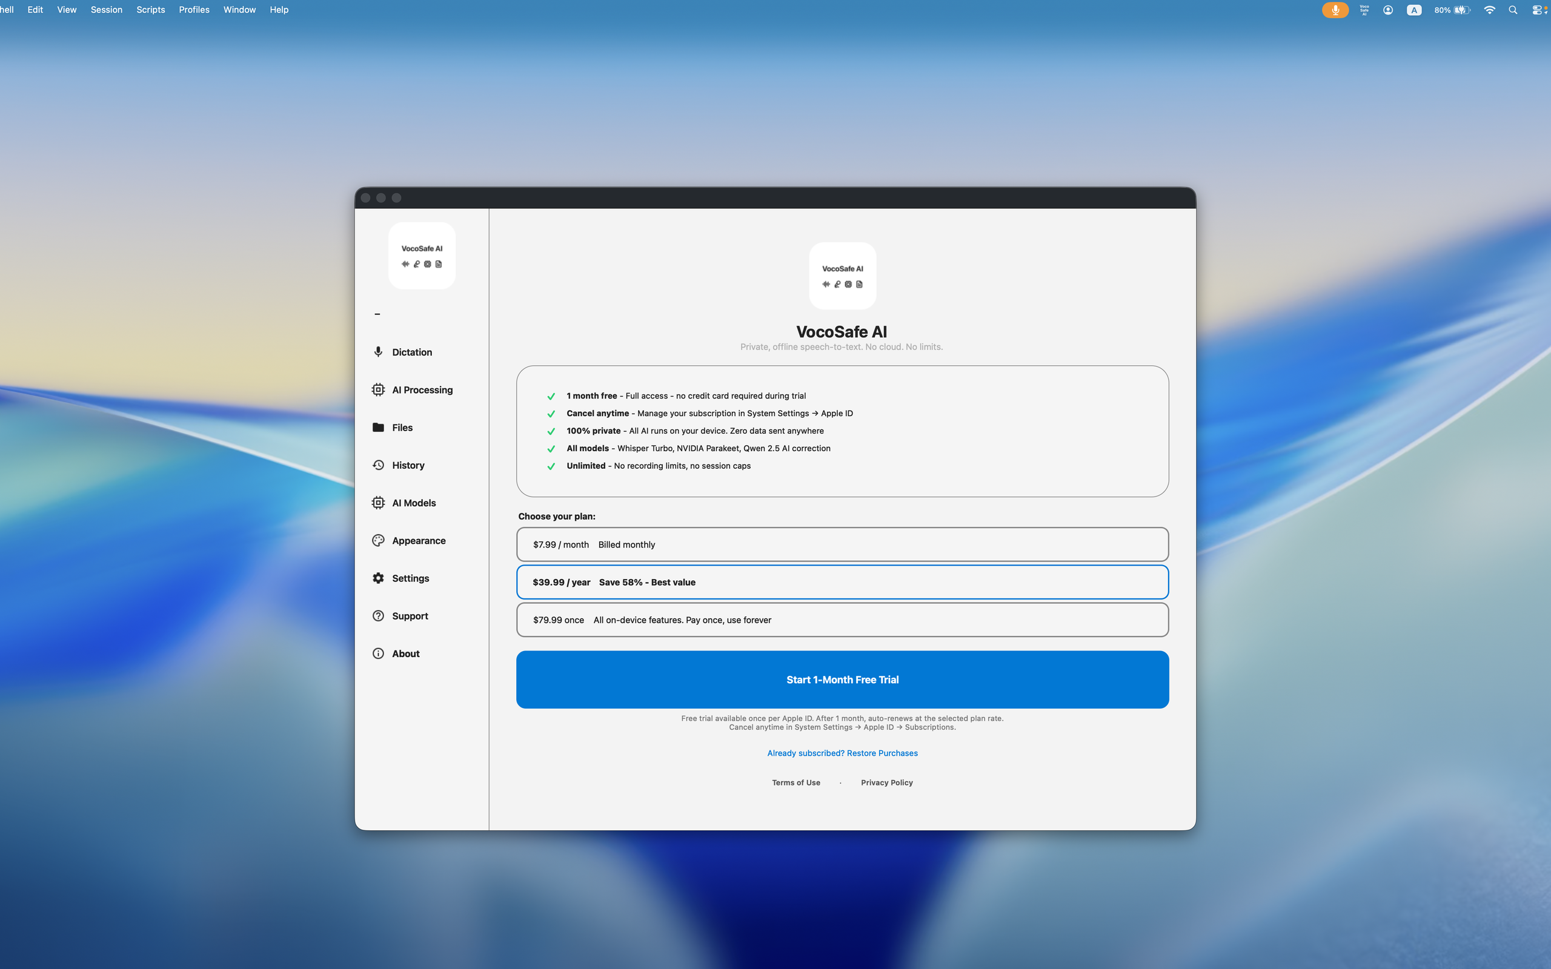Open the Edit menu

click(x=35, y=10)
